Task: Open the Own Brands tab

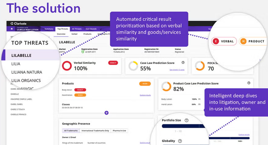Action: pyautogui.click(x=91, y=29)
